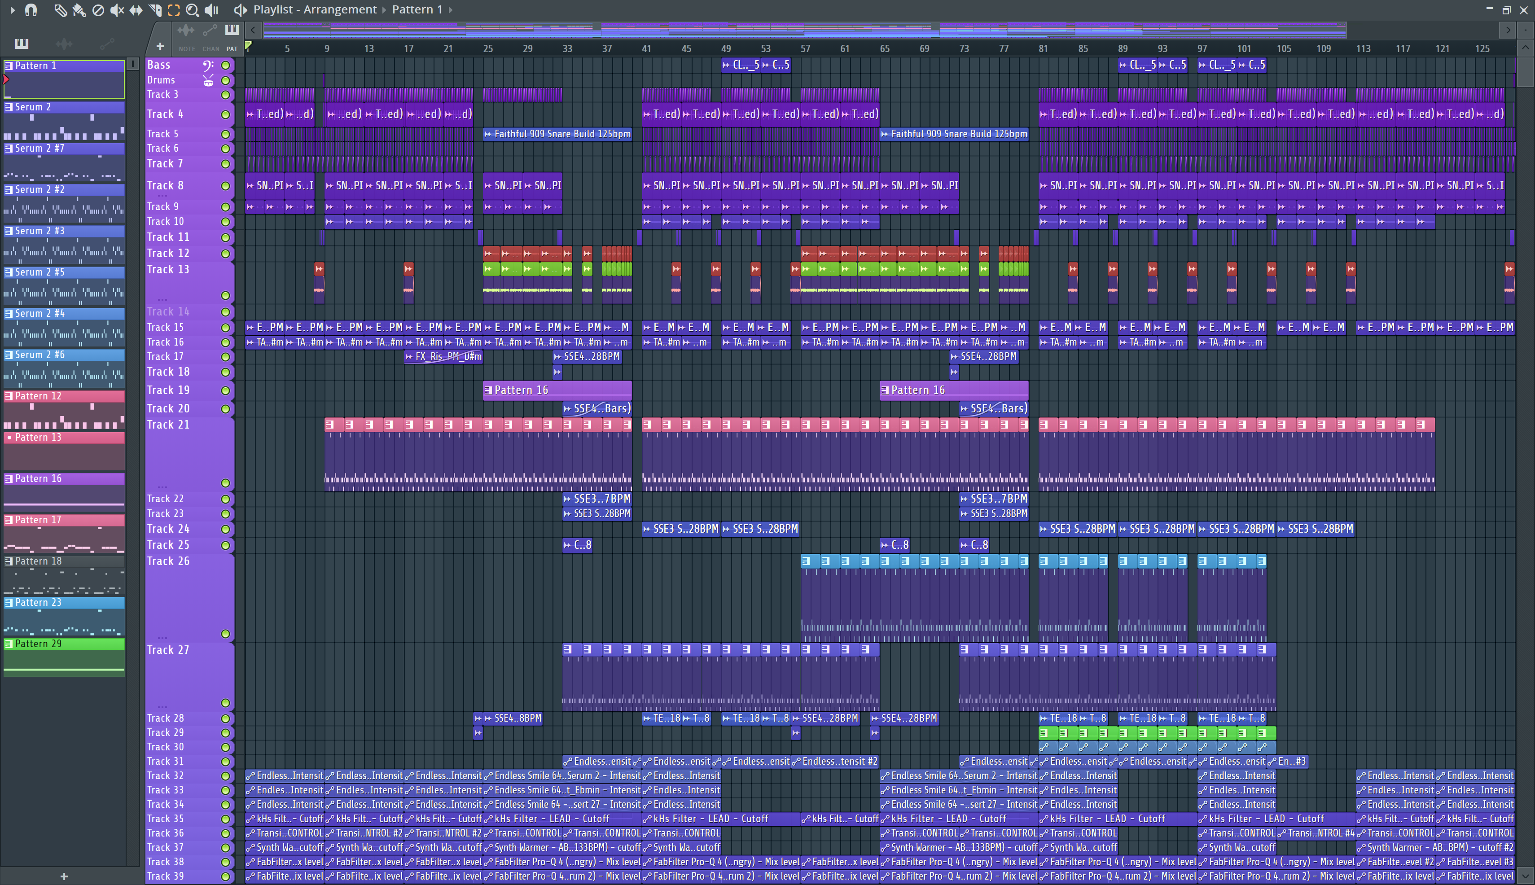Select the Playback speaker tool
1535x885 pixels.
point(211,10)
